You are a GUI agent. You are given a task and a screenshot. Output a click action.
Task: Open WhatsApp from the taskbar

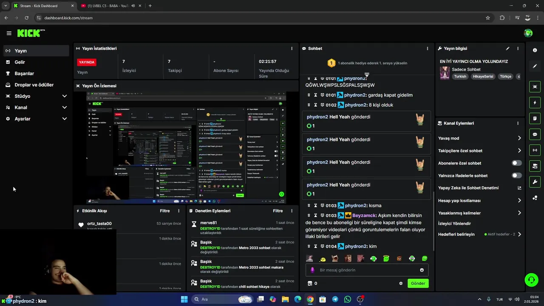point(348,299)
